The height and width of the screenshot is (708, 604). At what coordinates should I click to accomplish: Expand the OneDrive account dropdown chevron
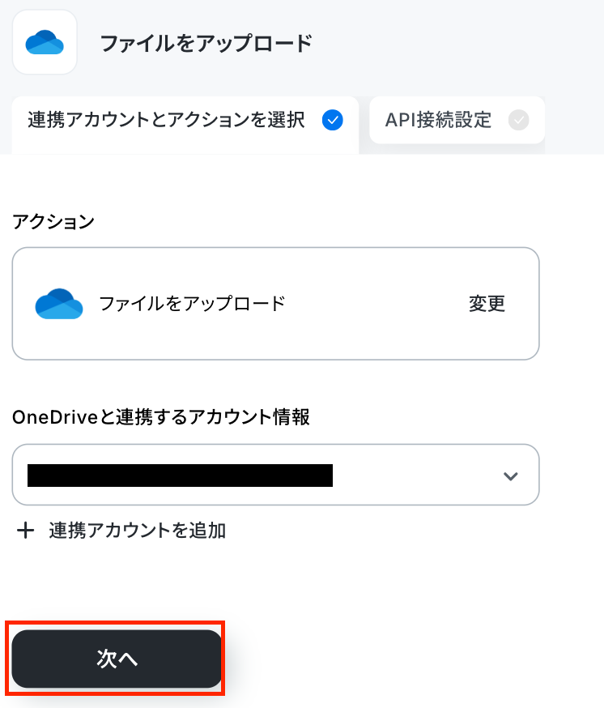511,476
